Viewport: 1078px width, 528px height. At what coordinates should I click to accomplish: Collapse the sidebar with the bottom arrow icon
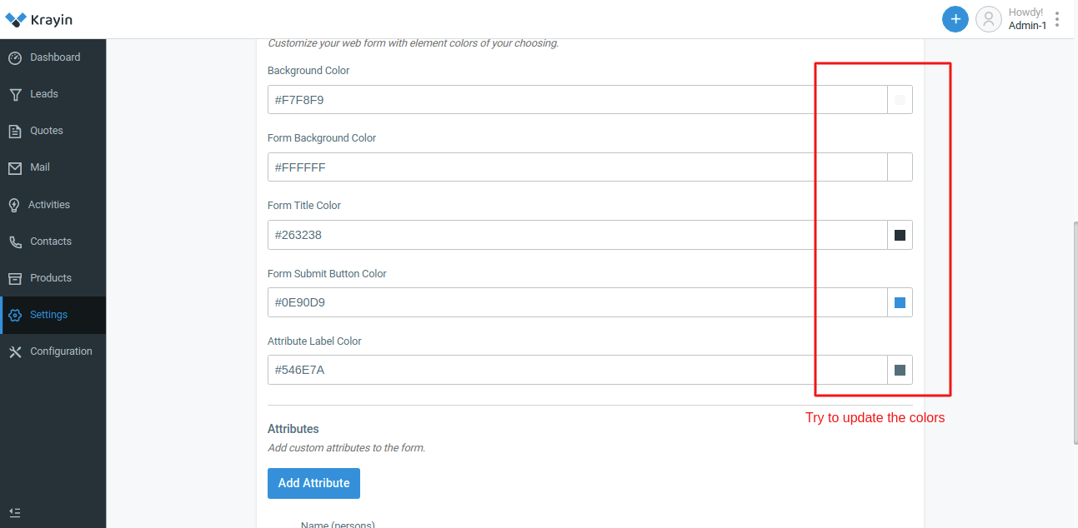click(x=14, y=512)
